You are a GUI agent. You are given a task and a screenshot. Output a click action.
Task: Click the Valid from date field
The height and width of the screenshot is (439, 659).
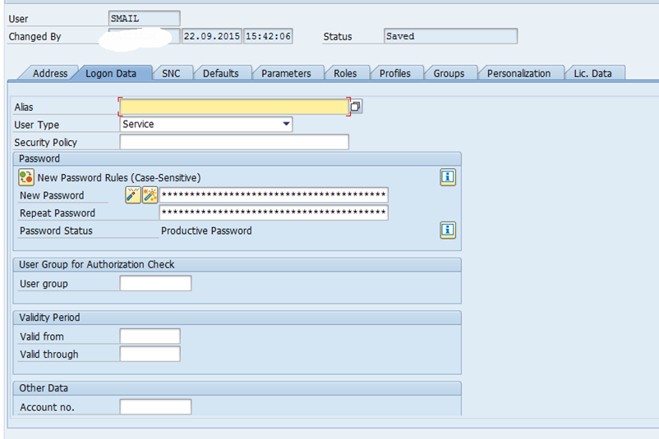(150, 336)
